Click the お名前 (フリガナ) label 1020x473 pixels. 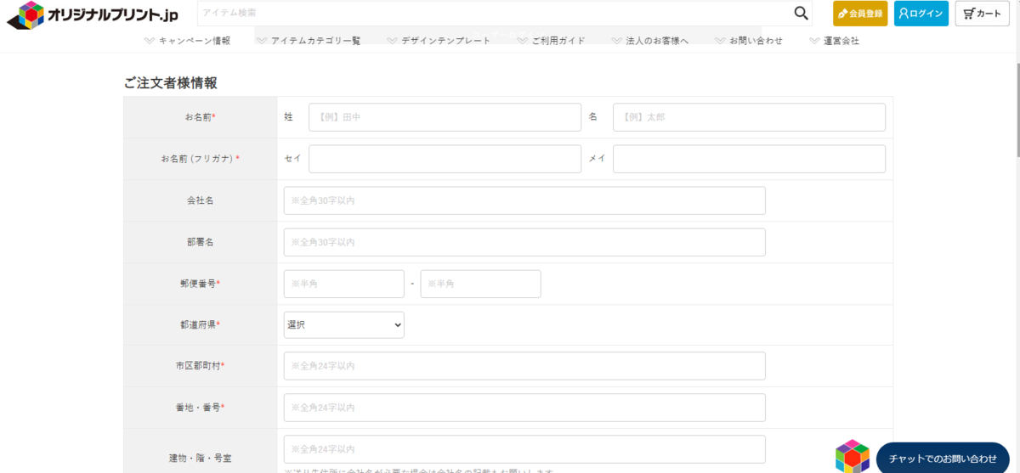tap(200, 159)
